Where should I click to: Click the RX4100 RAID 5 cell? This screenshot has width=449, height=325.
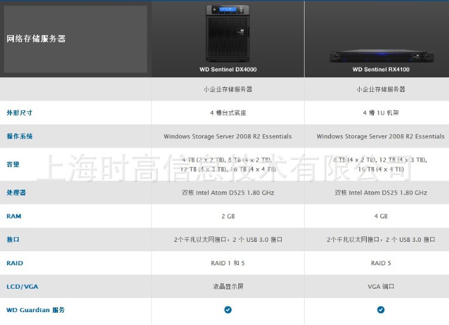coord(381,263)
